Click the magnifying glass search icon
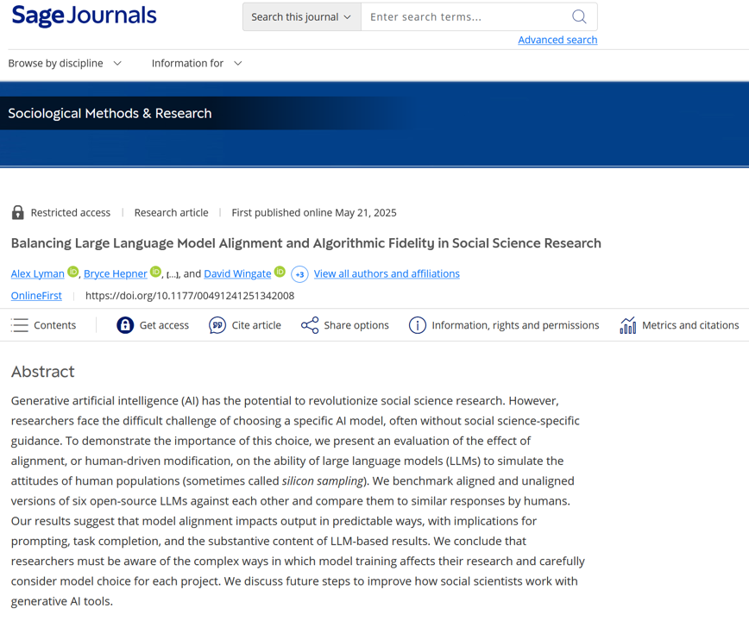This screenshot has width=749, height=621. [579, 16]
